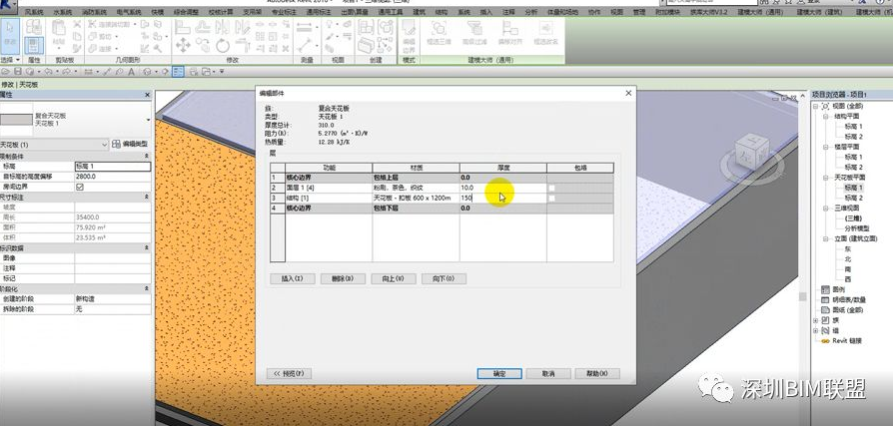Screen dimensions: 893x426
Task: Click the 向上(U) button
Action: 393,278
